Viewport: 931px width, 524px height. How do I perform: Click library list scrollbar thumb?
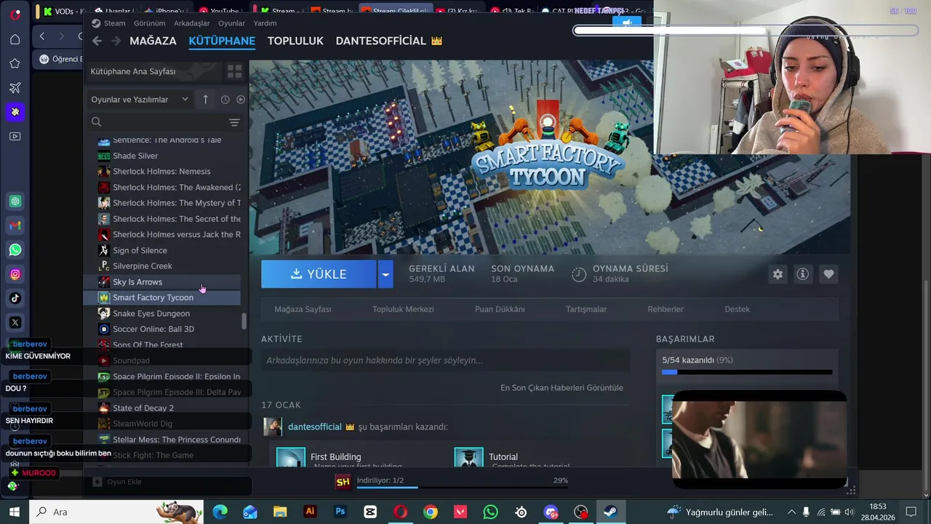click(x=244, y=321)
